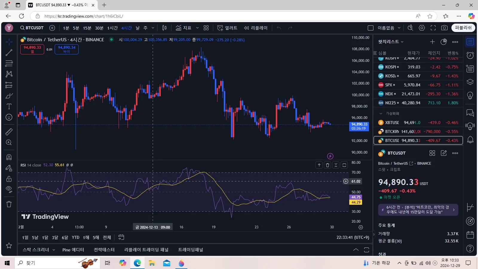Click the 바이 buy price button

(x=67, y=49)
